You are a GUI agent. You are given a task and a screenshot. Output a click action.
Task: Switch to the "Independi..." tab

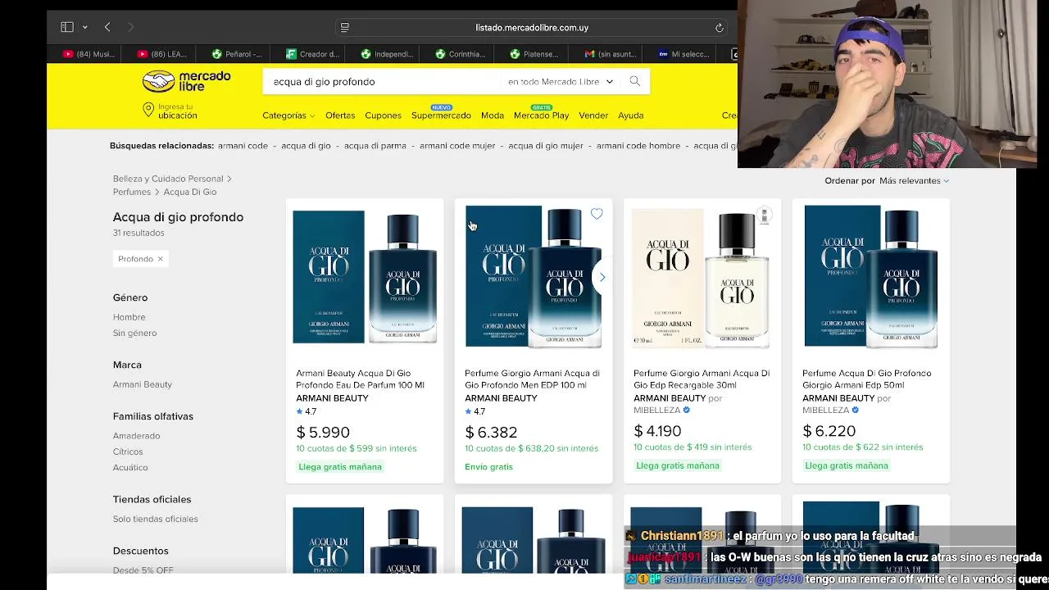387,54
